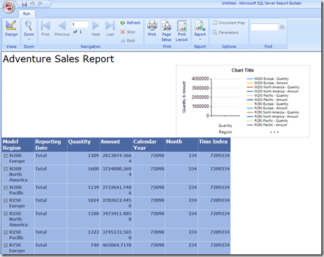Open Page Setup
The image size is (324, 257).
167,30
